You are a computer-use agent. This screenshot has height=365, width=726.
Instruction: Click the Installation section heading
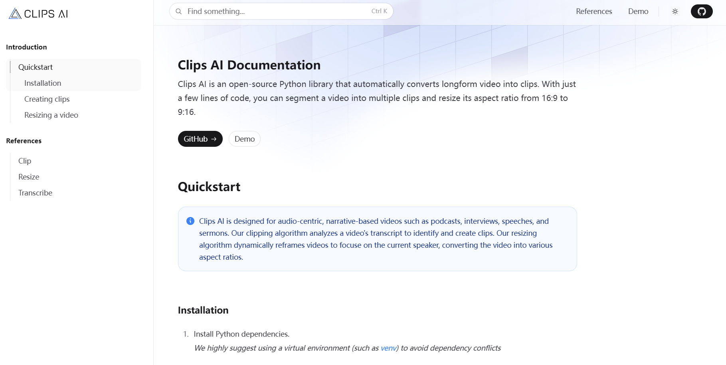(x=203, y=310)
